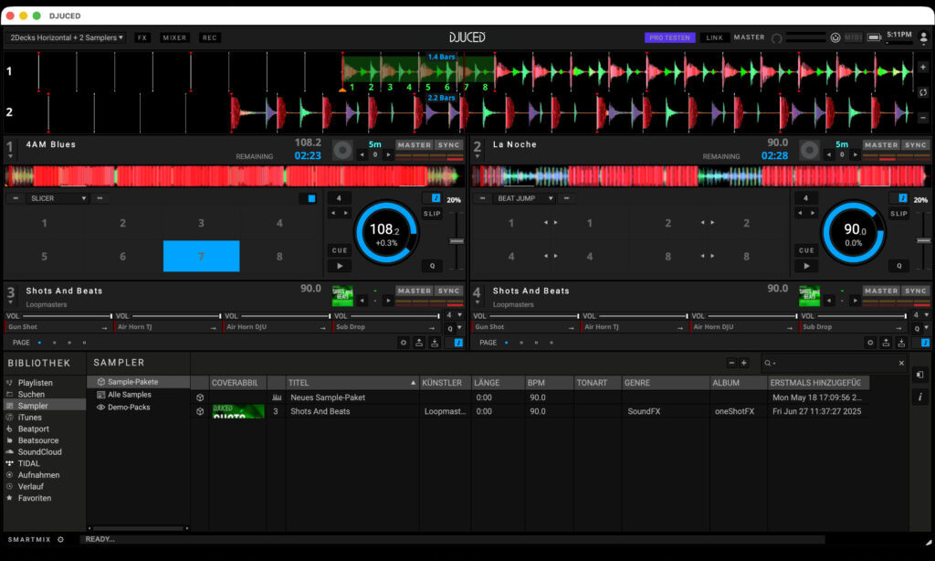
Task: Toggle SLIP mode on deck 2
Action: [898, 214]
